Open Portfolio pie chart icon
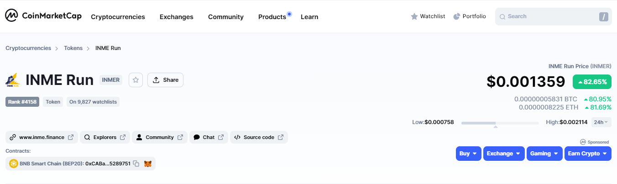The height and width of the screenshot is (184, 617). (x=457, y=16)
